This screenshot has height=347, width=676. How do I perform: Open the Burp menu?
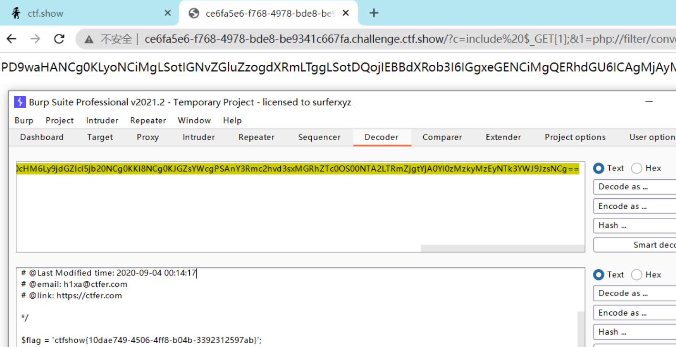[24, 121]
